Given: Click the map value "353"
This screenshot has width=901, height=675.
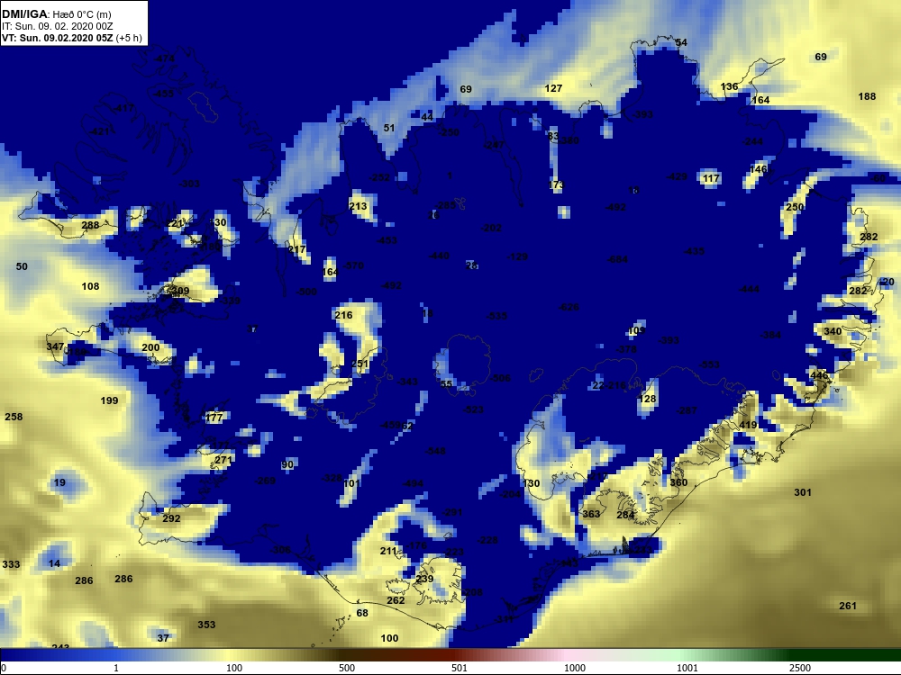Looking at the screenshot, I should 206,625.
